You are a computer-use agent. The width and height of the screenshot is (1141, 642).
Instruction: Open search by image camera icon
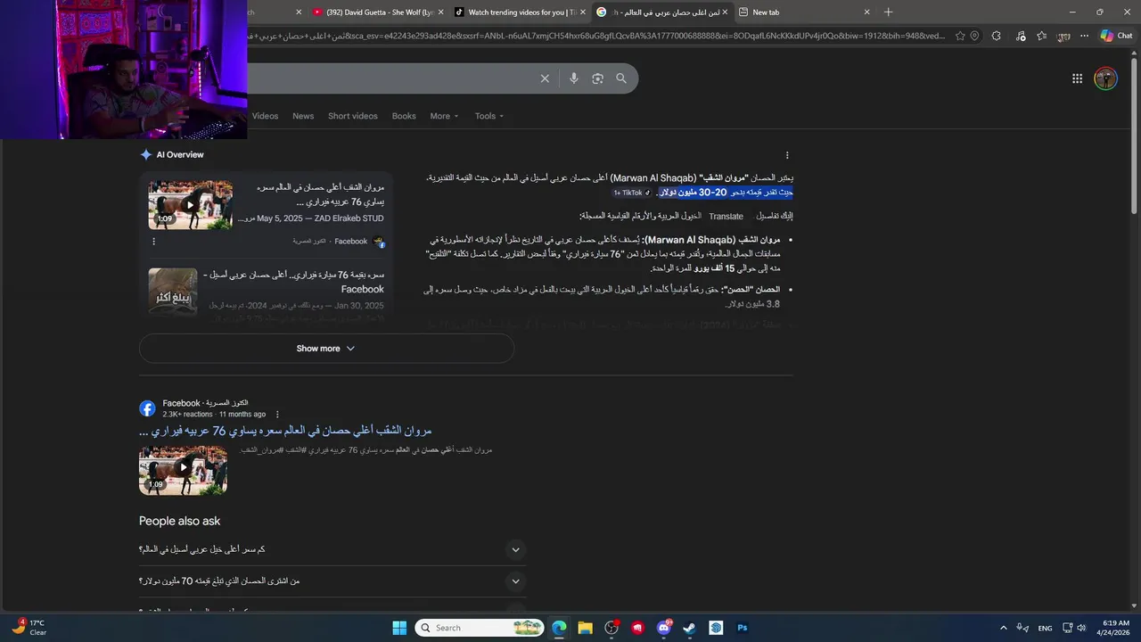coord(597,78)
